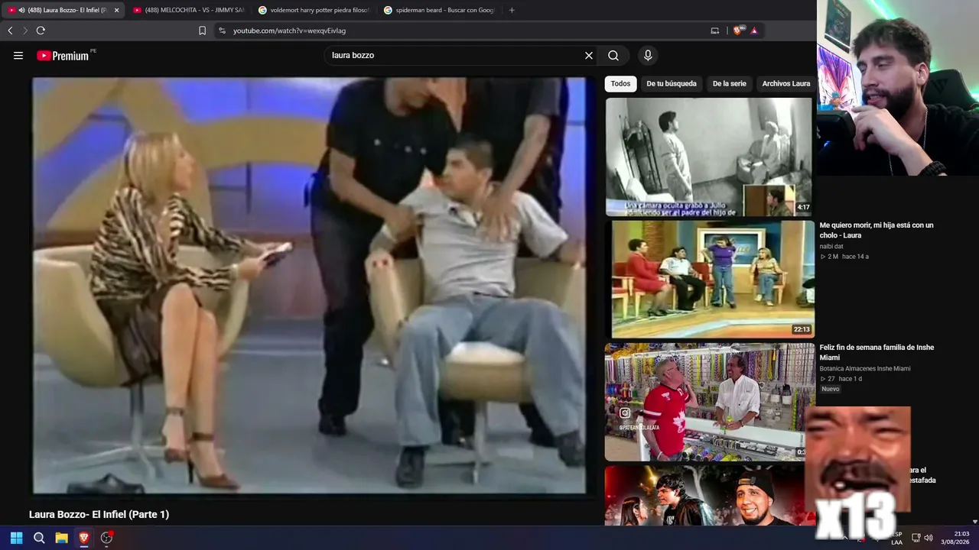This screenshot has width=979, height=550.
Task: Select the 'Archivos Laura' filter chip
Action: click(x=785, y=83)
